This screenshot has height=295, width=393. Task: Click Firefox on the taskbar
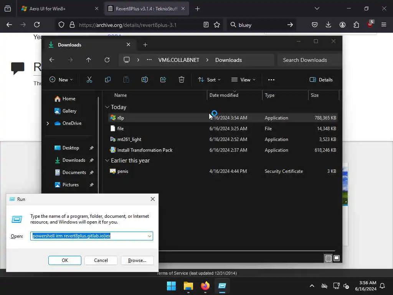pos(205,286)
